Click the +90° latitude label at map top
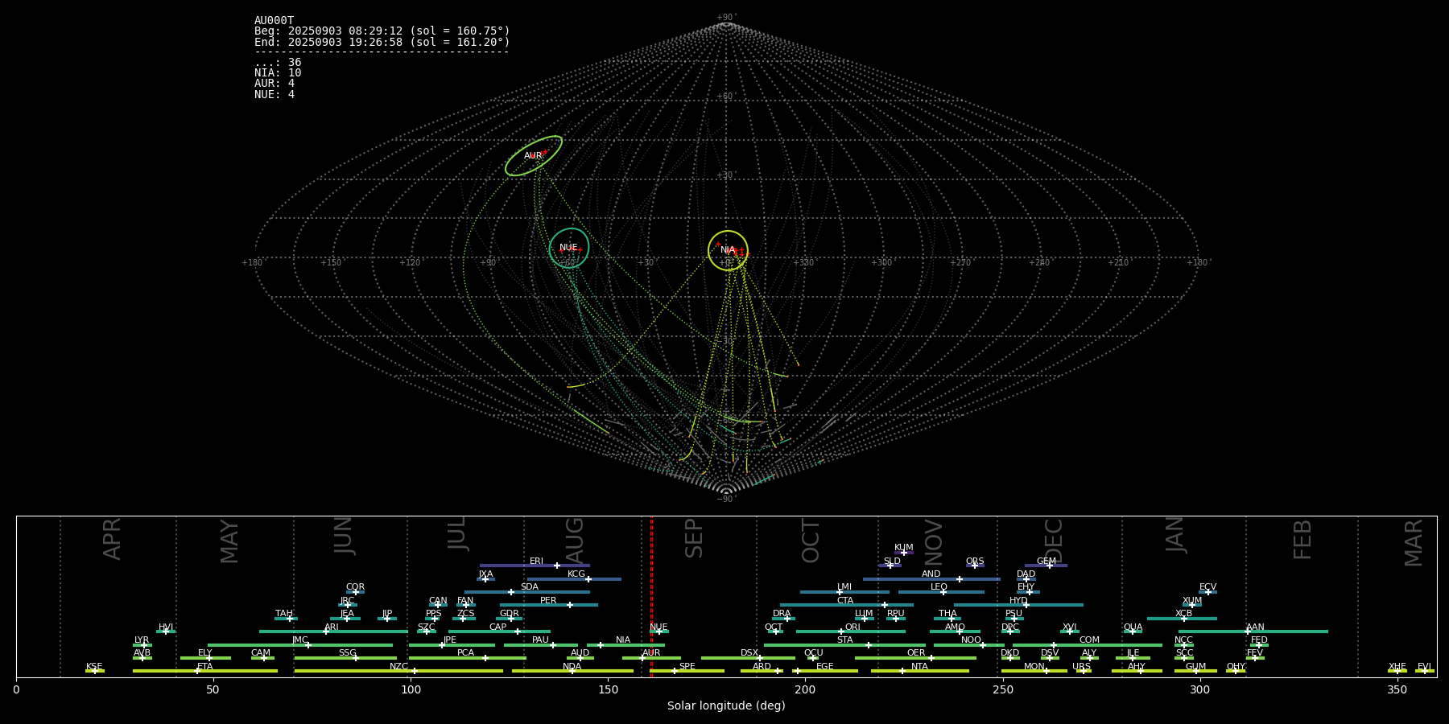Screen dimensions: 1449x724 pos(726,18)
